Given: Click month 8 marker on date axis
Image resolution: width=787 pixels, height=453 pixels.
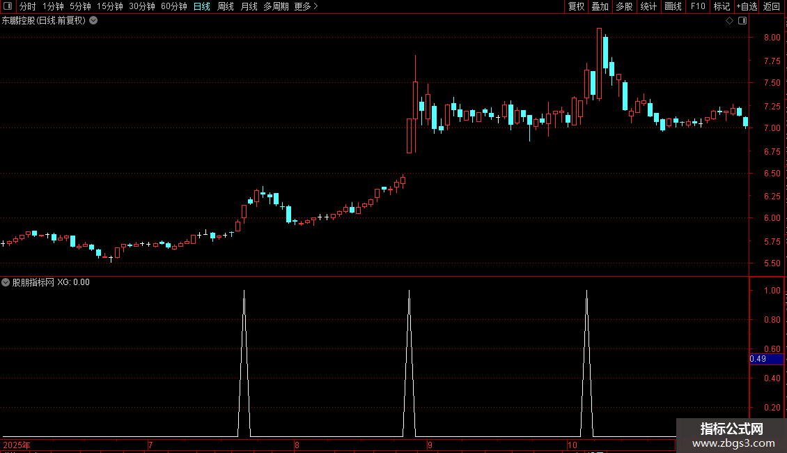Looking at the screenshot, I should point(297,445).
